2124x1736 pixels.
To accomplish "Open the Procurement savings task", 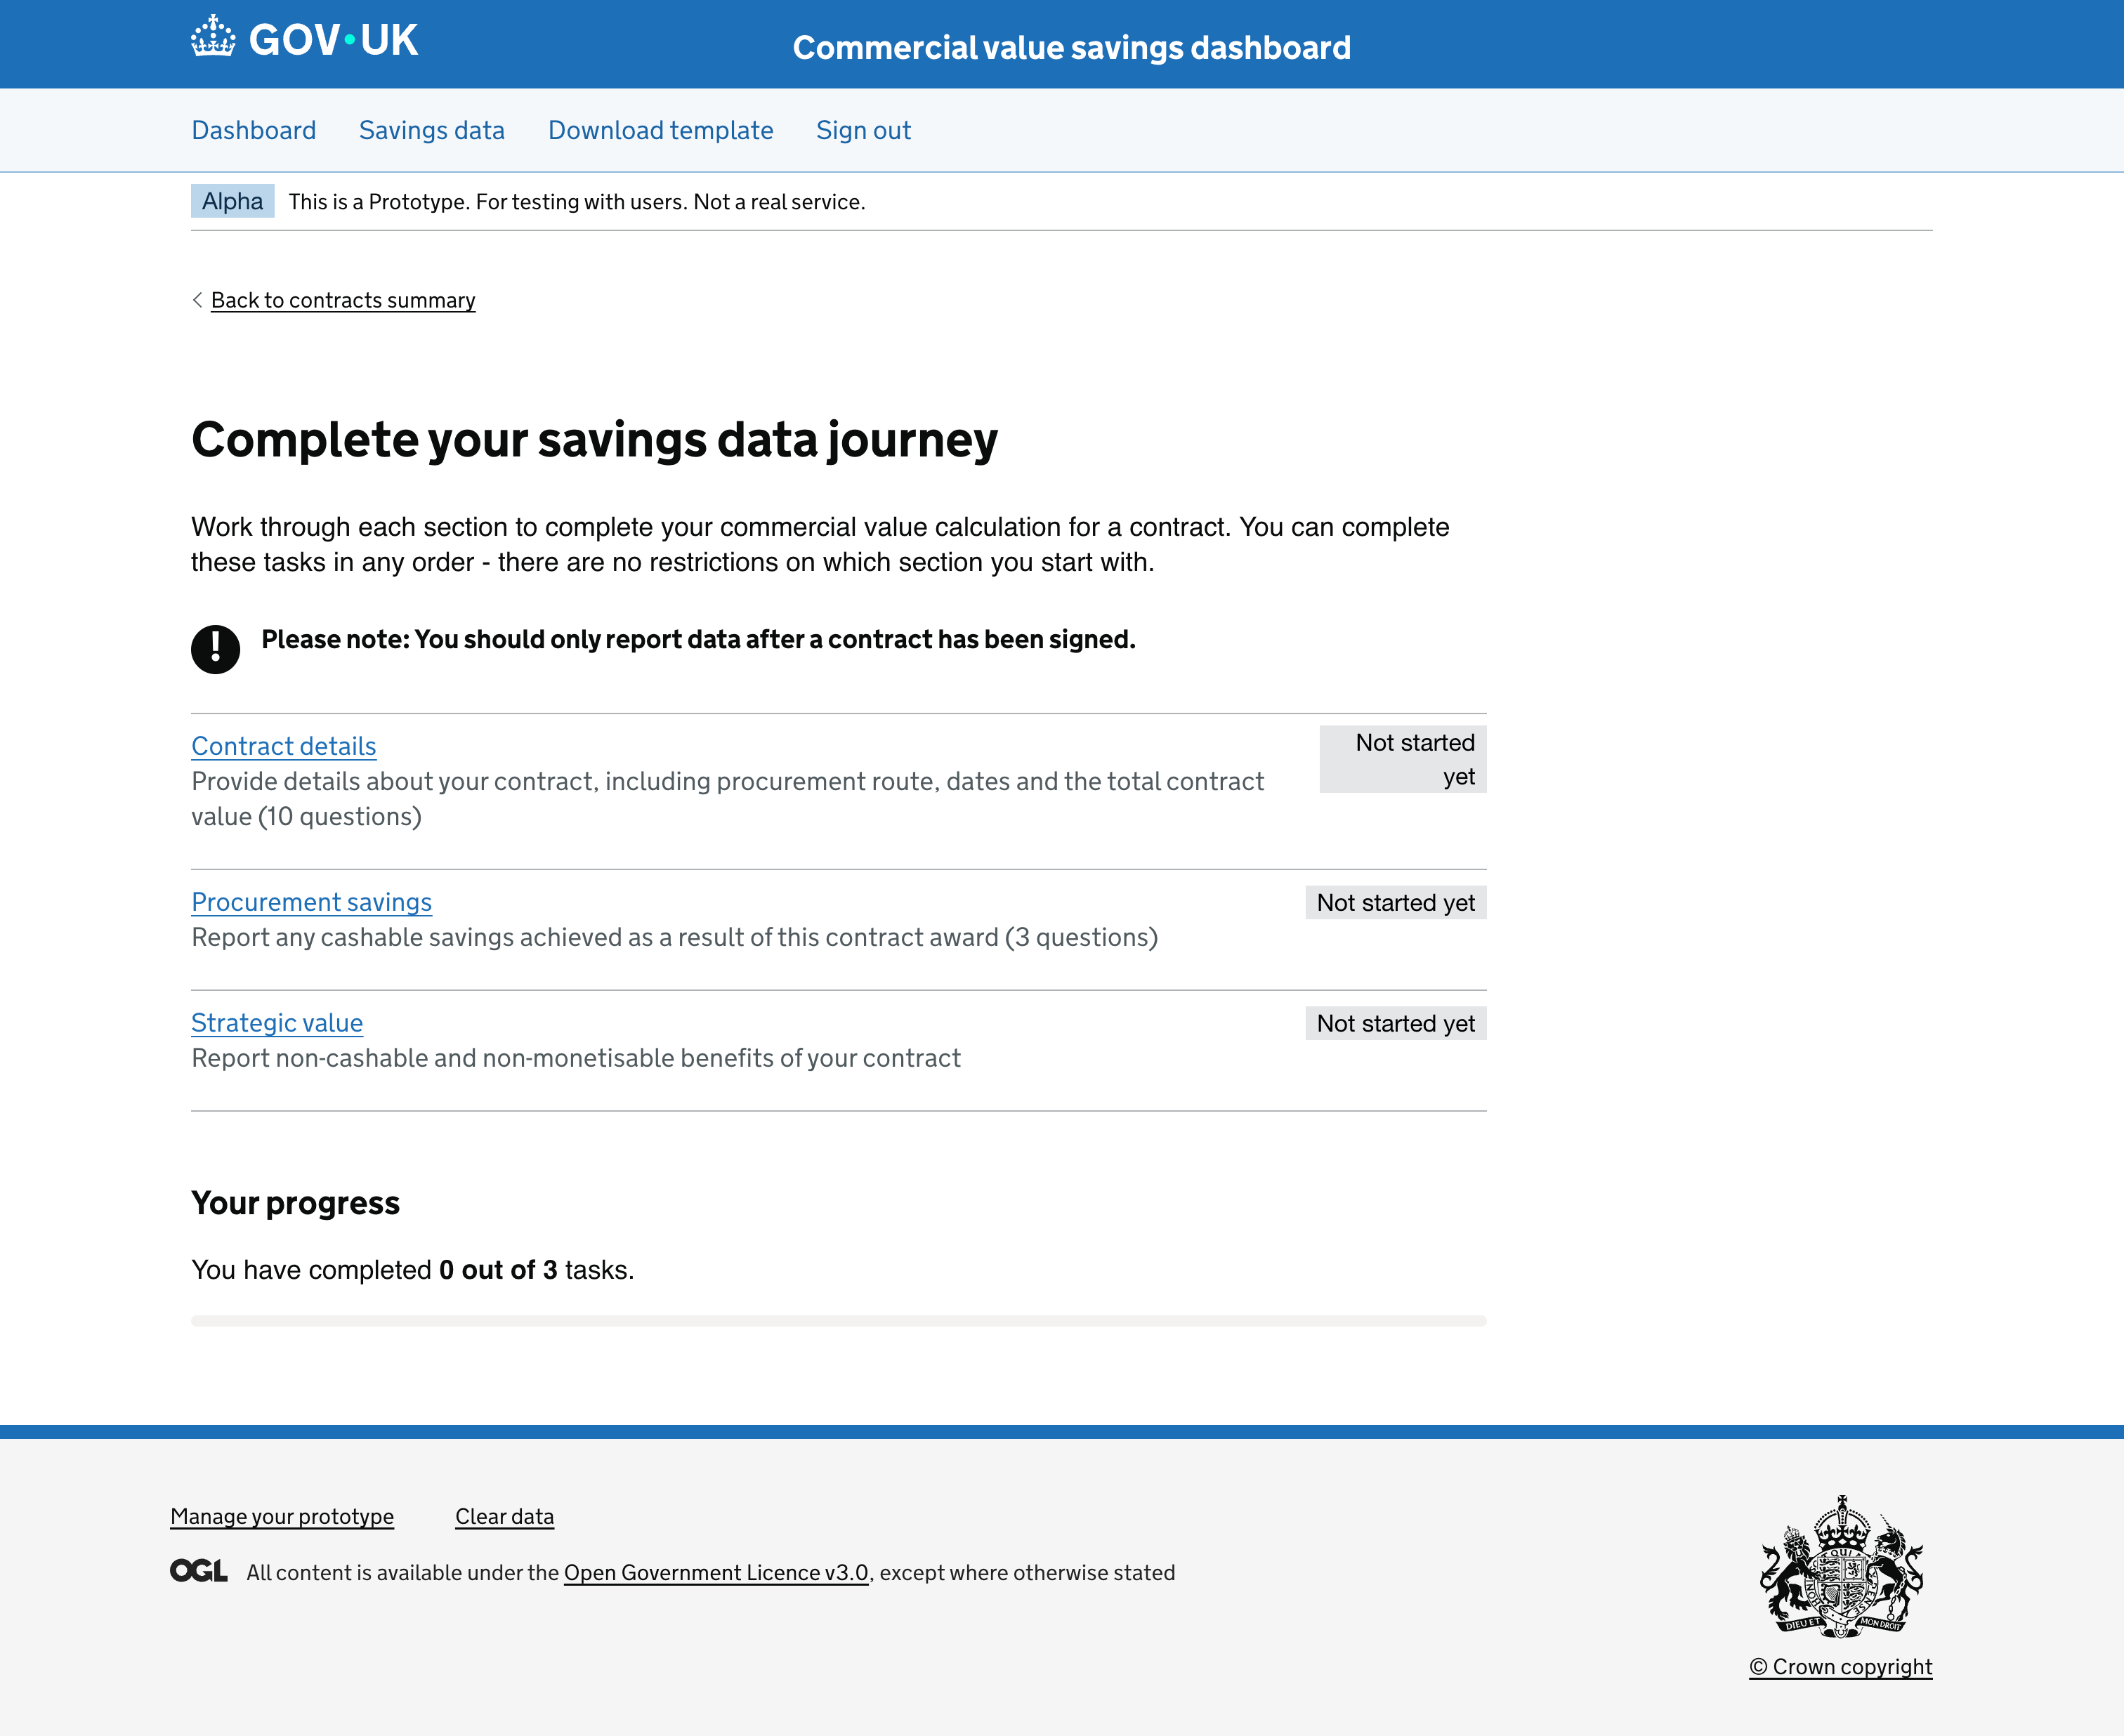I will click(312, 902).
